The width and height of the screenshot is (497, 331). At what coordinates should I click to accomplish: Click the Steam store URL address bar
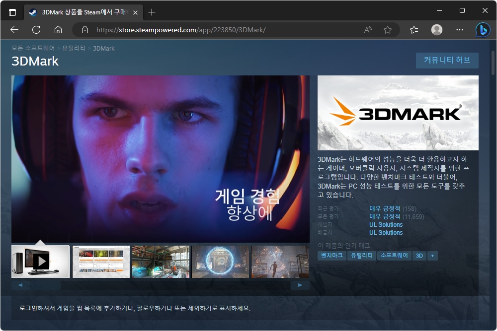pos(181,30)
